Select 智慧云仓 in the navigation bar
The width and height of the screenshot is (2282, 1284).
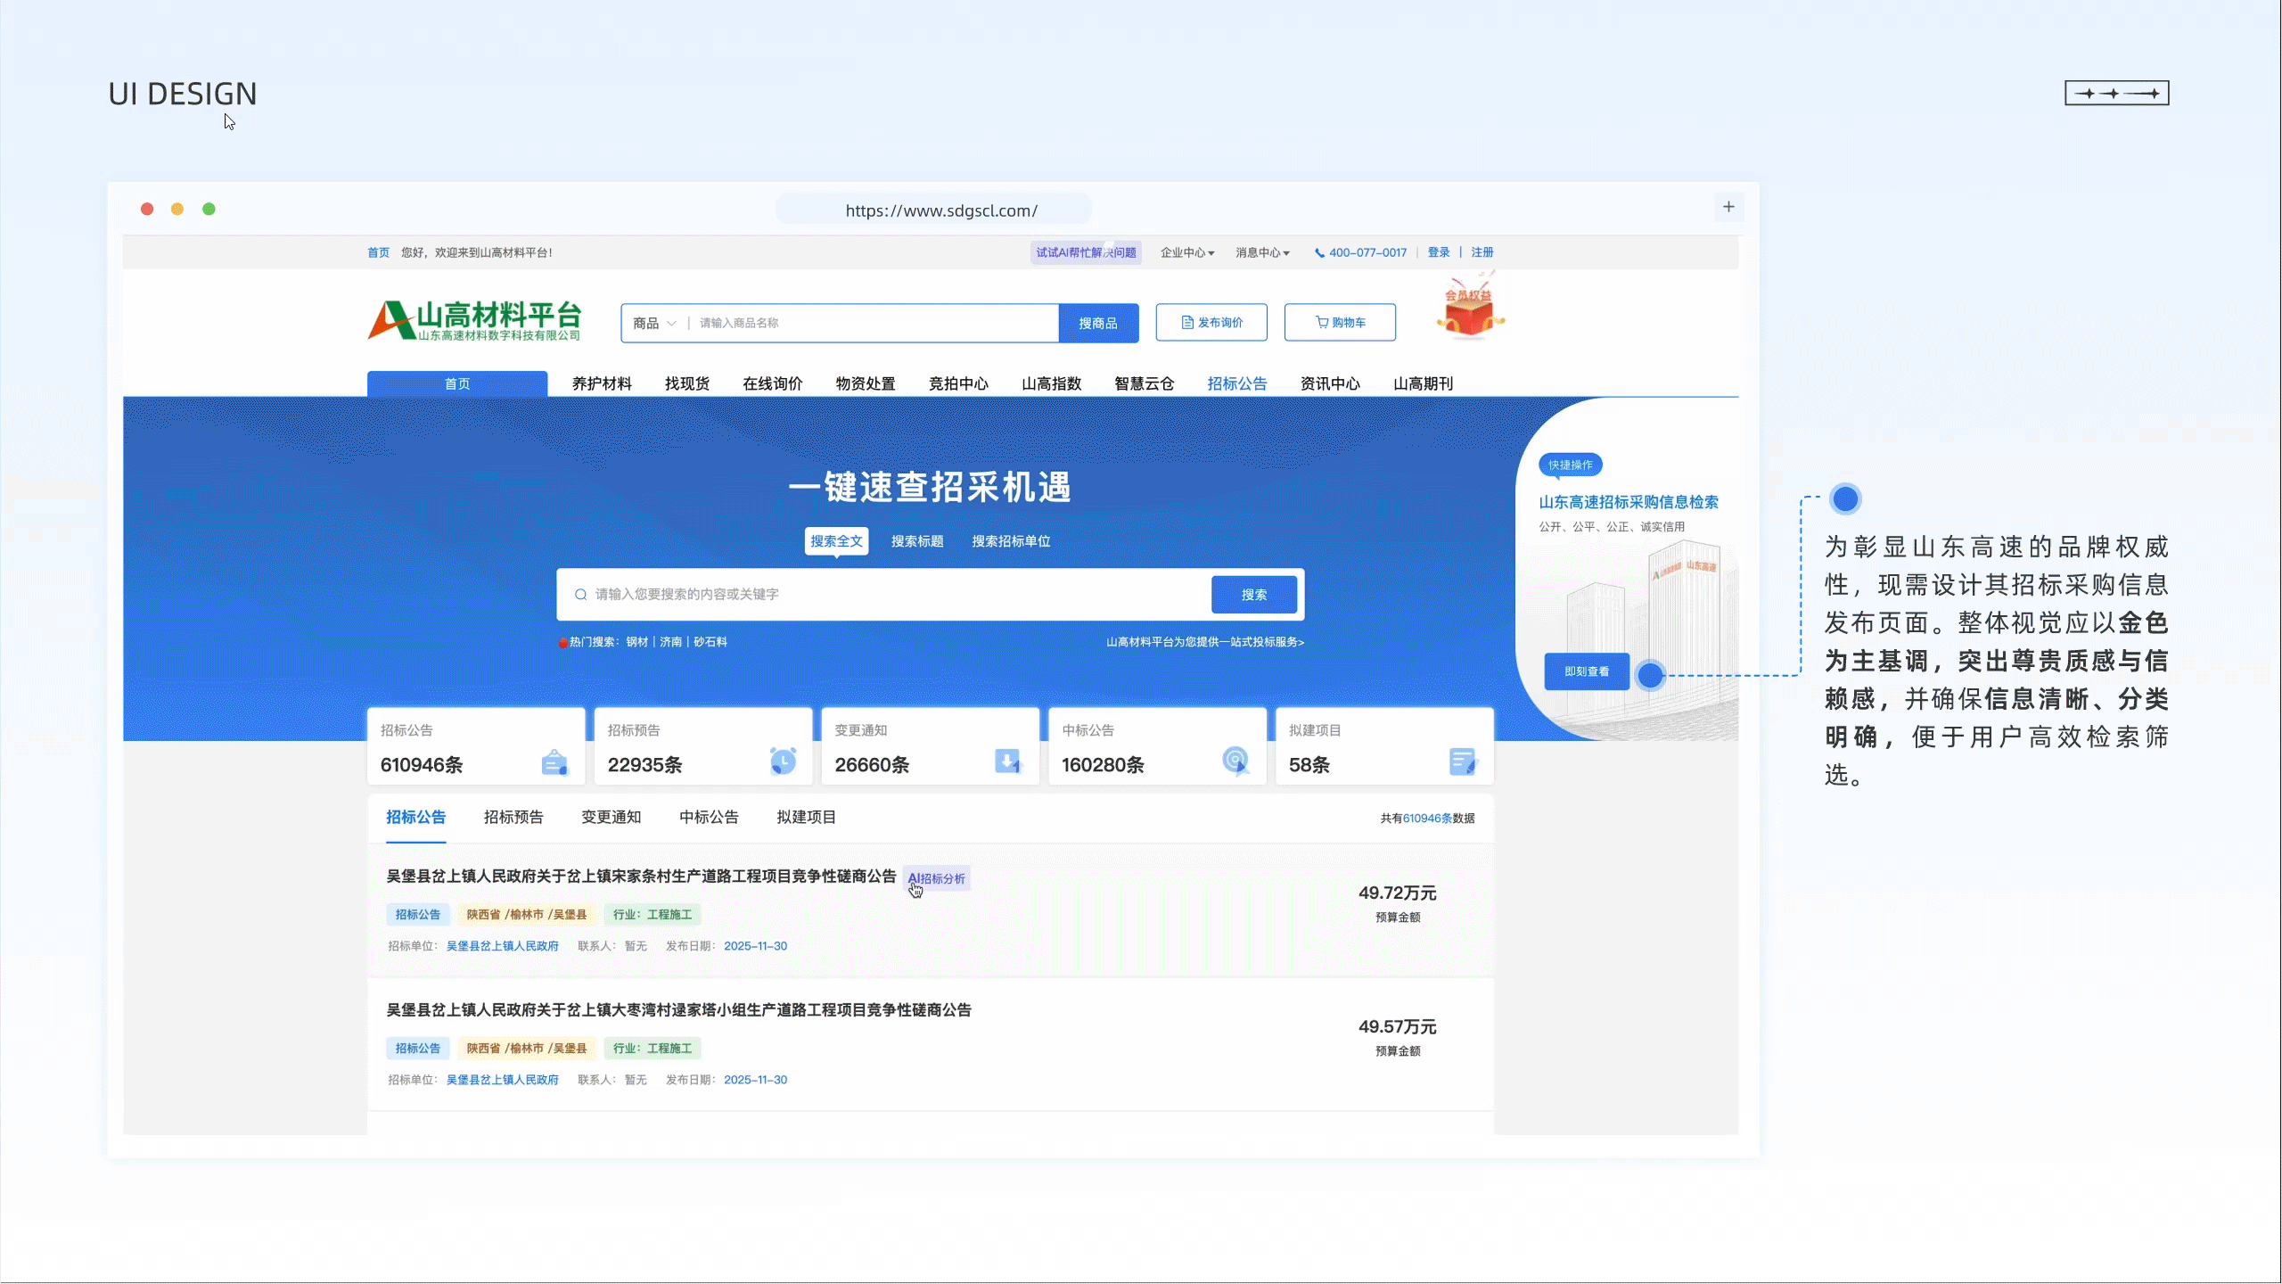[x=1144, y=383]
